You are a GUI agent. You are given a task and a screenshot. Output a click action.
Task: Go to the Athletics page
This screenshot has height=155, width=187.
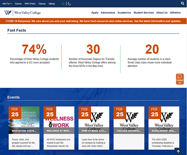tap(175, 13)
